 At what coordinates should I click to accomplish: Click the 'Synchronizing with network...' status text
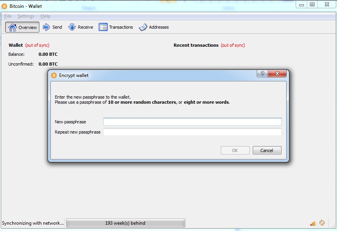[x=33, y=223]
